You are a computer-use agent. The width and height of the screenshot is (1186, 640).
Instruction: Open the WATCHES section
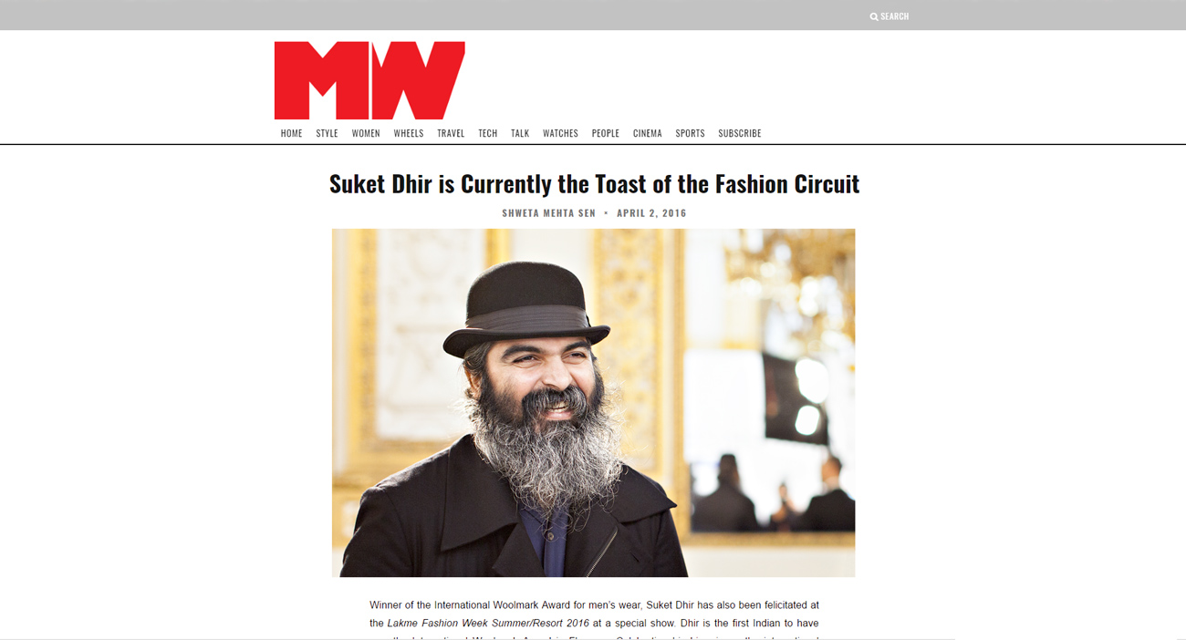point(560,133)
